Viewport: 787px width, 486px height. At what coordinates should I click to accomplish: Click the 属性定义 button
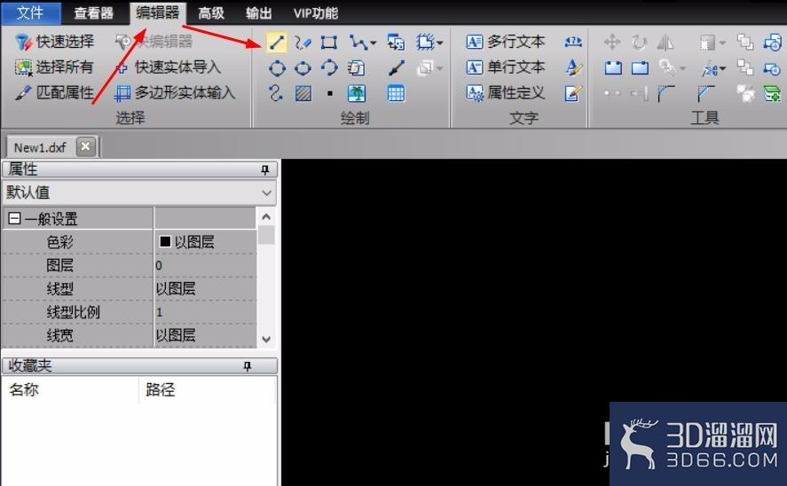[x=506, y=93]
